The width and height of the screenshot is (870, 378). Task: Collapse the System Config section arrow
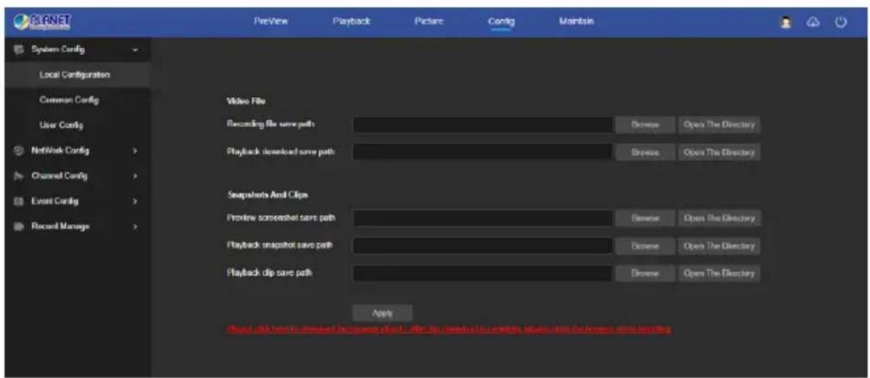pyautogui.click(x=135, y=49)
